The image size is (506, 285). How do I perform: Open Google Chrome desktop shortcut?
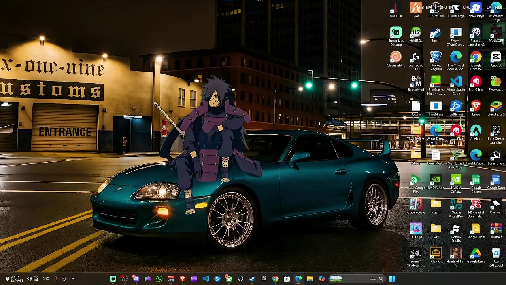tap(476, 61)
